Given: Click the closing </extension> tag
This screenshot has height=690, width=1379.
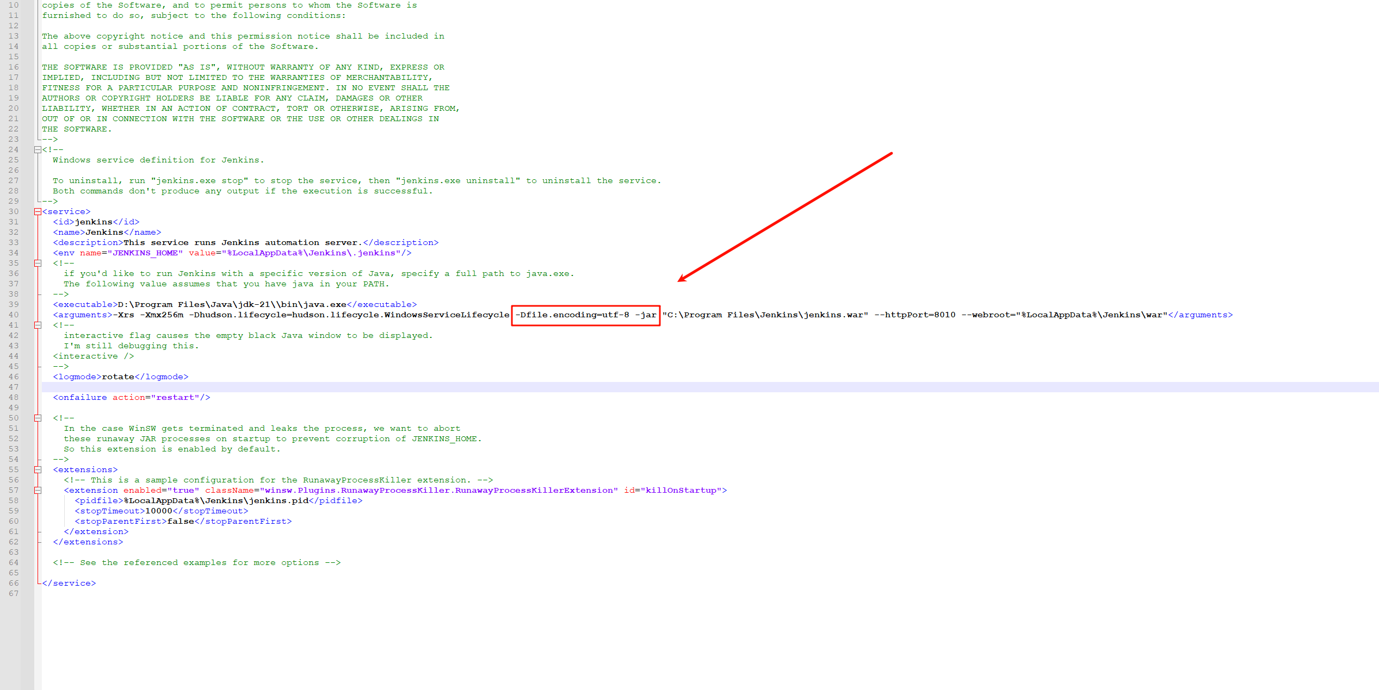Looking at the screenshot, I should click(x=96, y=532).
